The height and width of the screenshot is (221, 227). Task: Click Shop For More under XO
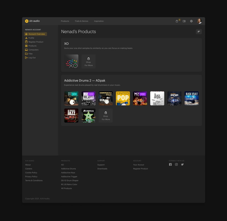click(88, 61)
